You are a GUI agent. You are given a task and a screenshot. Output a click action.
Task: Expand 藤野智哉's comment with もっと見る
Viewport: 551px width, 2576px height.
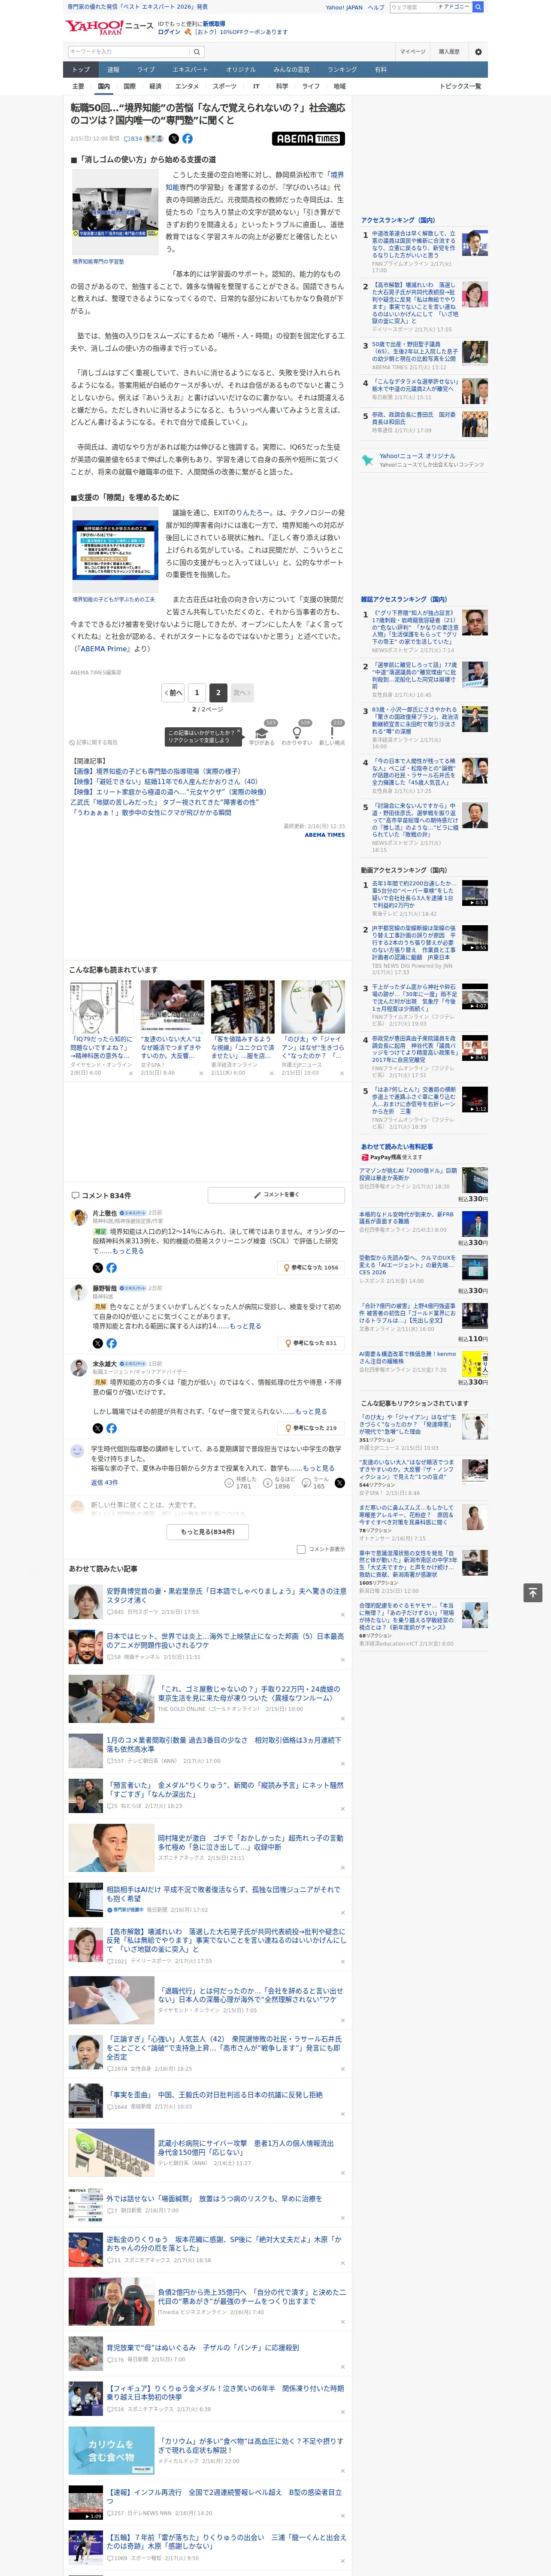pos(246,1326)
